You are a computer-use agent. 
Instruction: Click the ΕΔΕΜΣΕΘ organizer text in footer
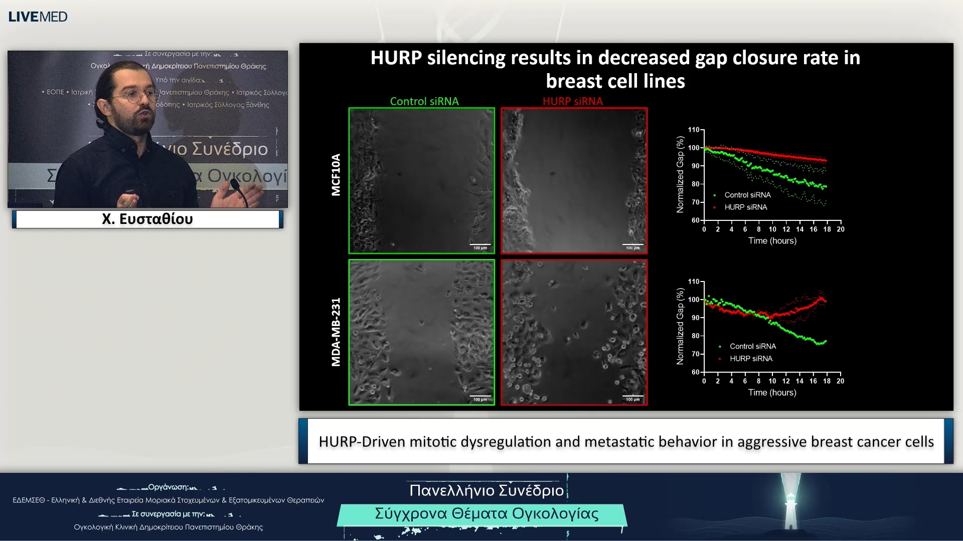168,500
